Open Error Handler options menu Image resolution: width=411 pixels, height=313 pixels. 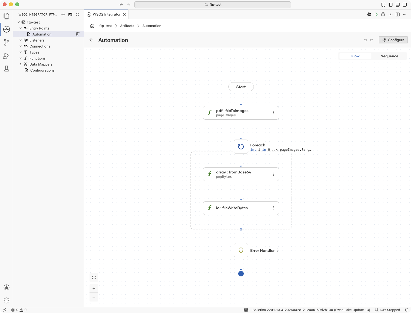[x=278, y=250]
